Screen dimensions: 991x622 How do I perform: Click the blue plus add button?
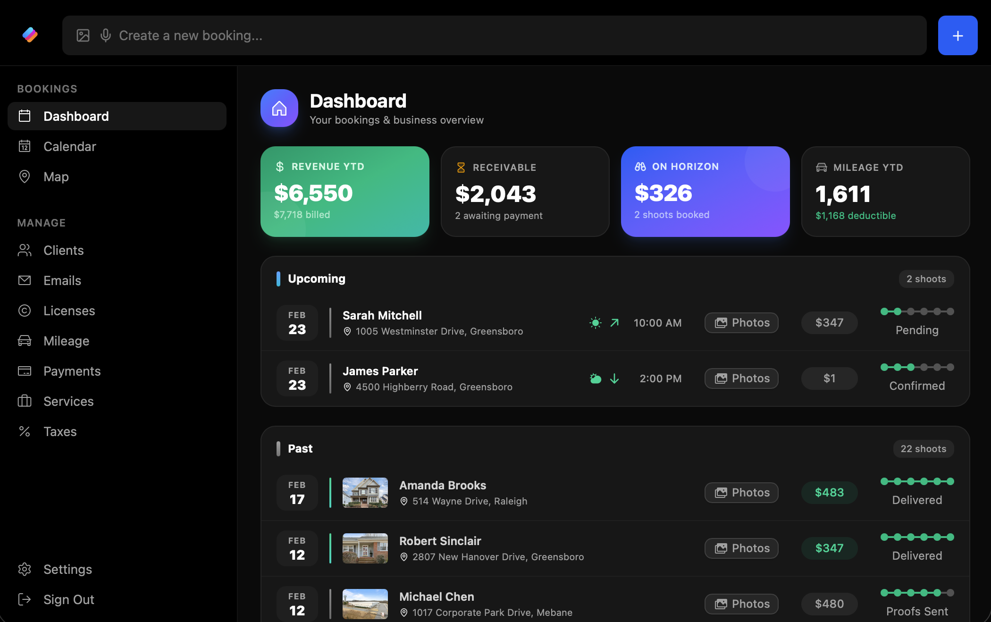tap(957, 35)
